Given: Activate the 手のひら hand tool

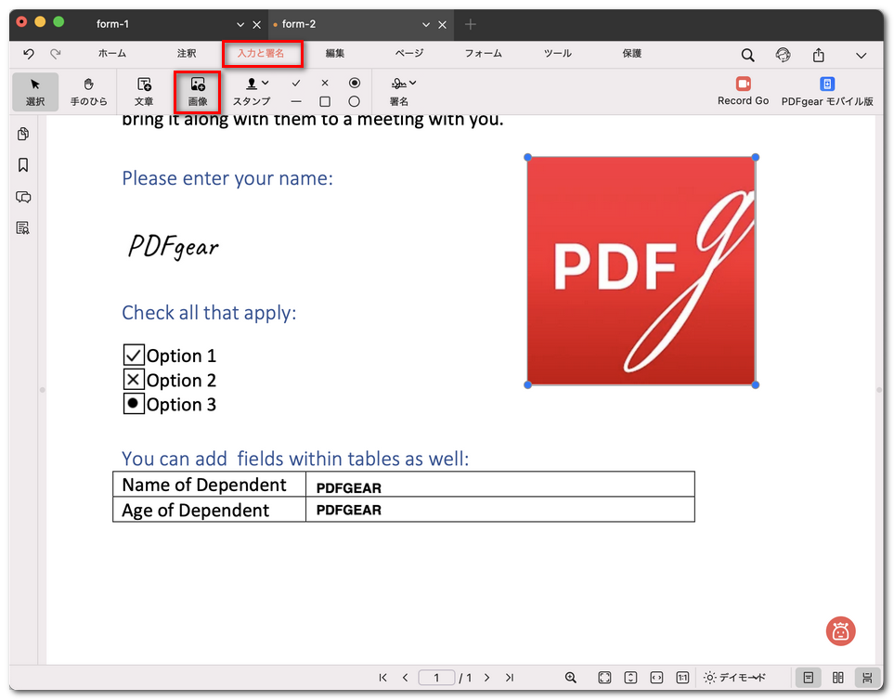Looking at the screenshot, I should pyautogui.click(x=89, y=91).
